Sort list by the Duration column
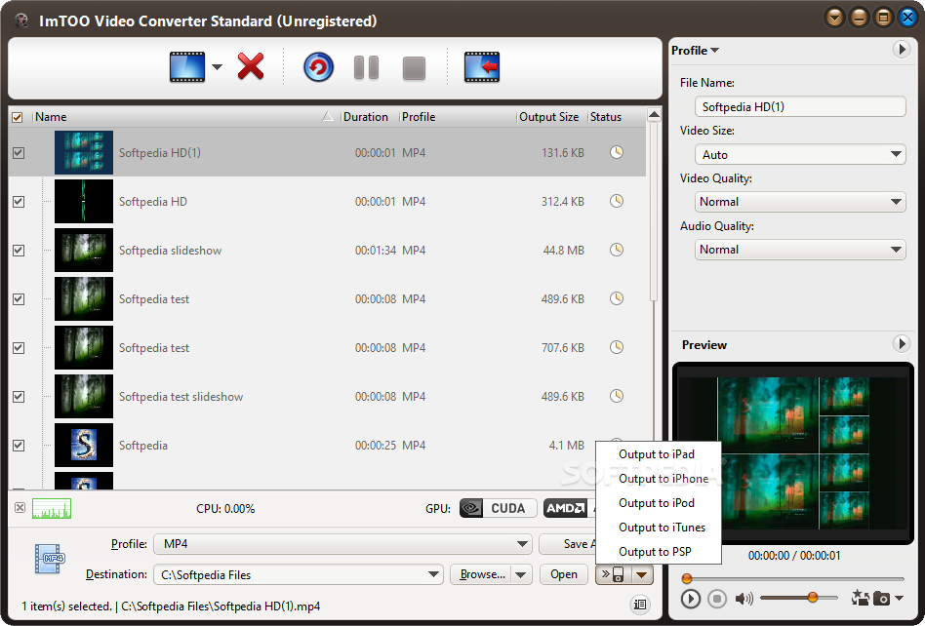 [369, 117]
